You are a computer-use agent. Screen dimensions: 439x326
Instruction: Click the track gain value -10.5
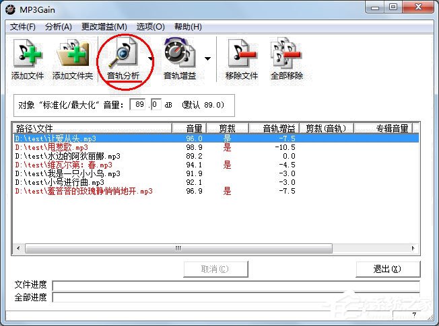285,147
